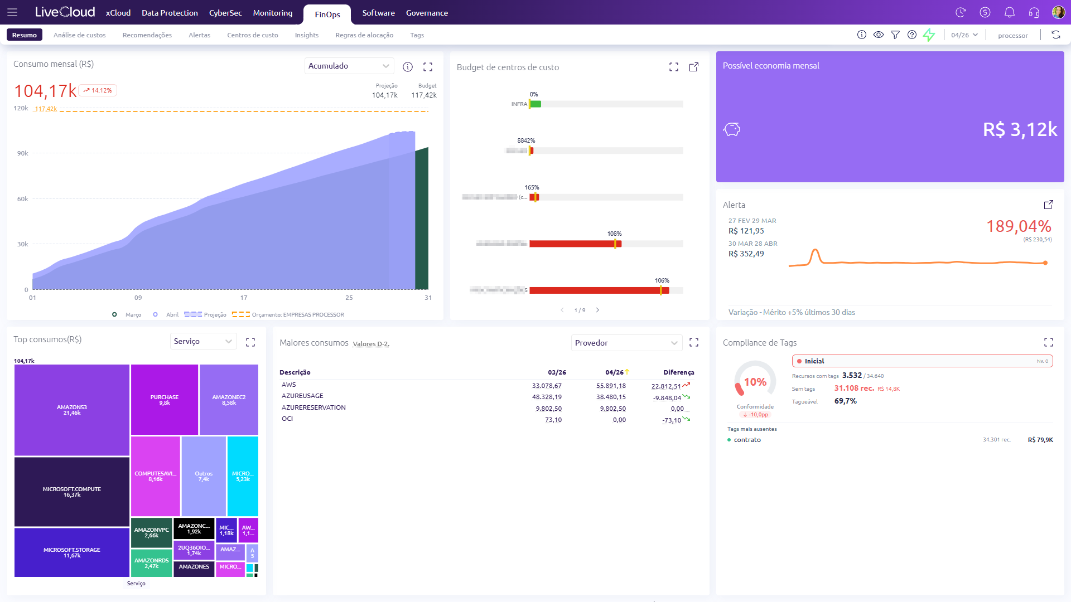The width and height of the screenshot is (1071, 602).
Task: Open the Análise de custos tab
Action: [x=80, y=35]
